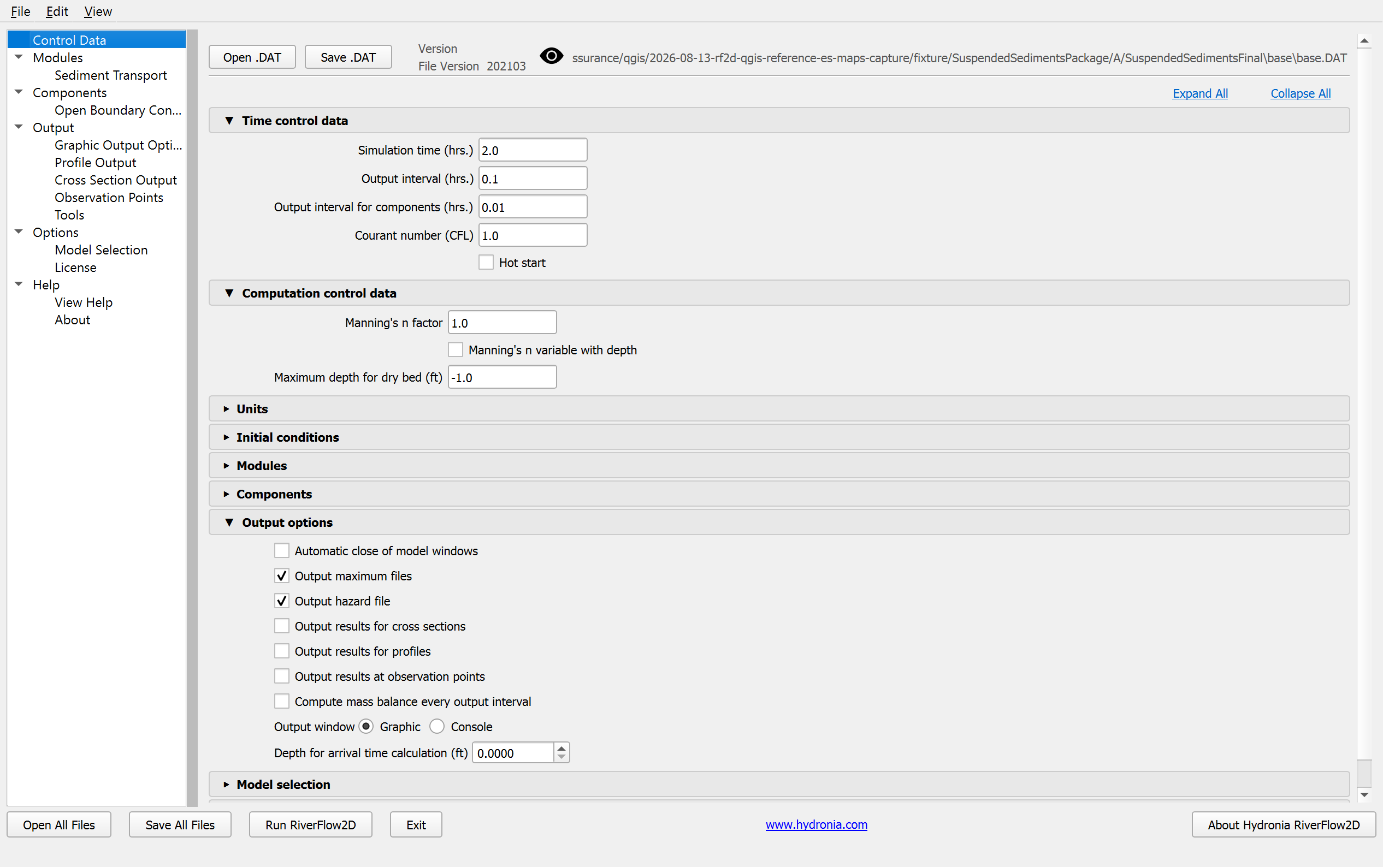The height and width of the screenshot is (867, 1383).
Task: Uncheck Output hazard file
Action: (x=282, y=601)
